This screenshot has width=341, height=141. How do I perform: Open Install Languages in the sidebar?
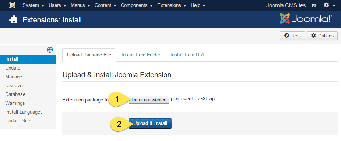[24, 112]
